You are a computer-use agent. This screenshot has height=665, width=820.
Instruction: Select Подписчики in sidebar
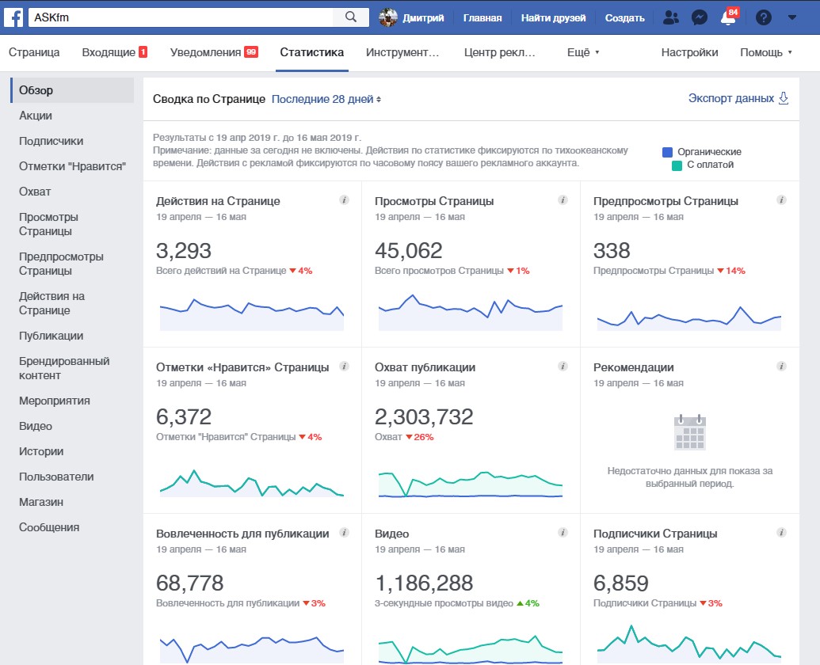pyautogui.click(x=51, y=141)
